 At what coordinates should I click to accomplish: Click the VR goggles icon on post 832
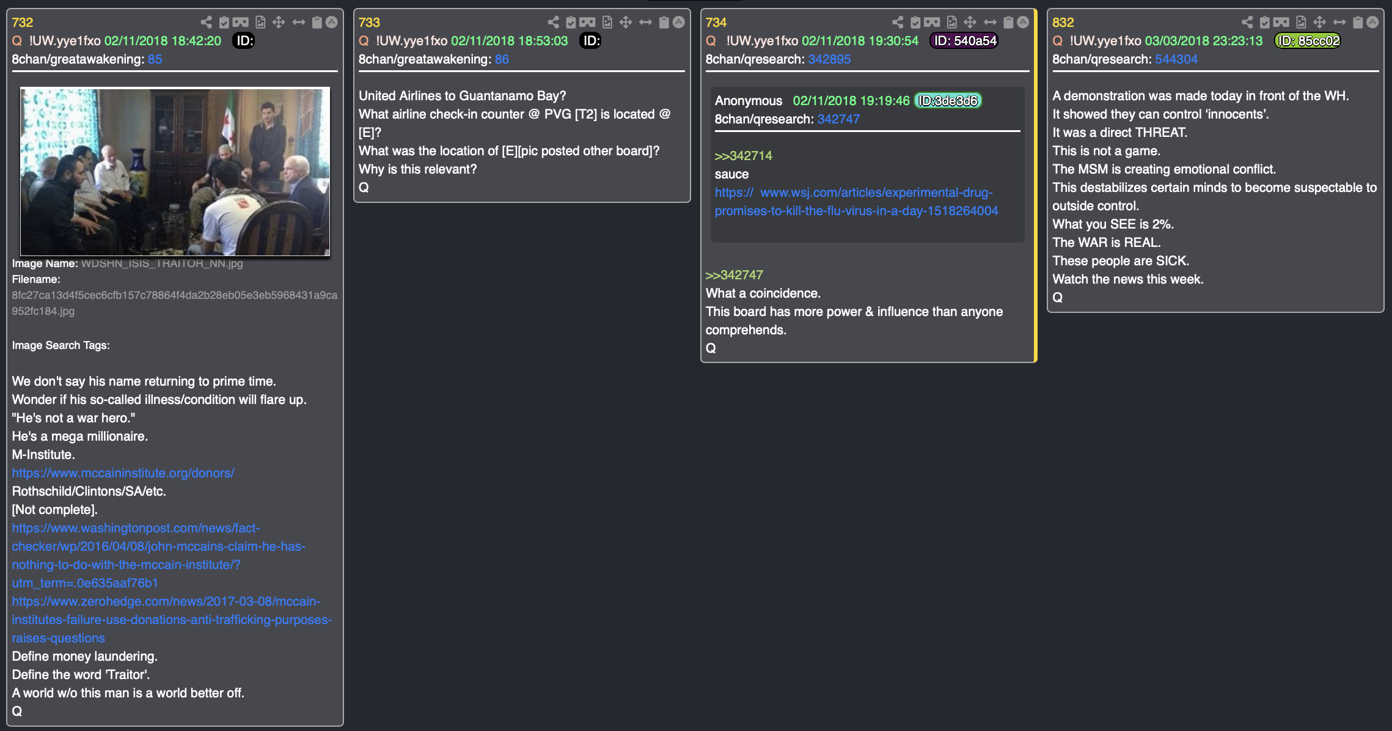(x=1281, y=23)
